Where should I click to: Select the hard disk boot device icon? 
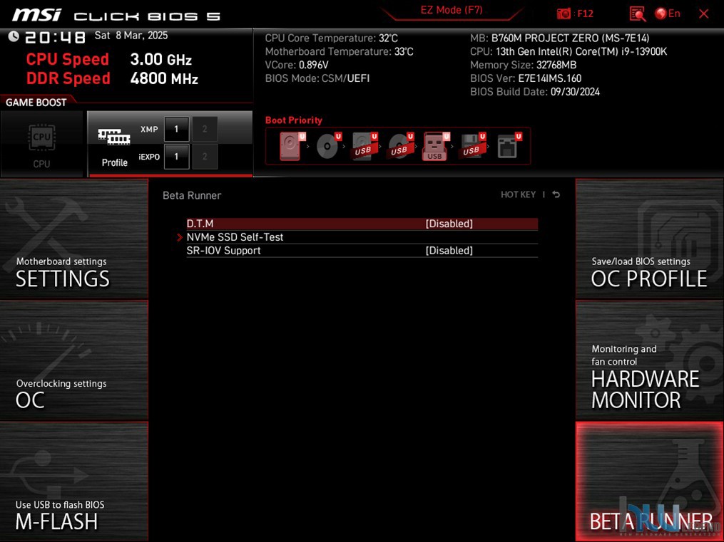[291, 145]
